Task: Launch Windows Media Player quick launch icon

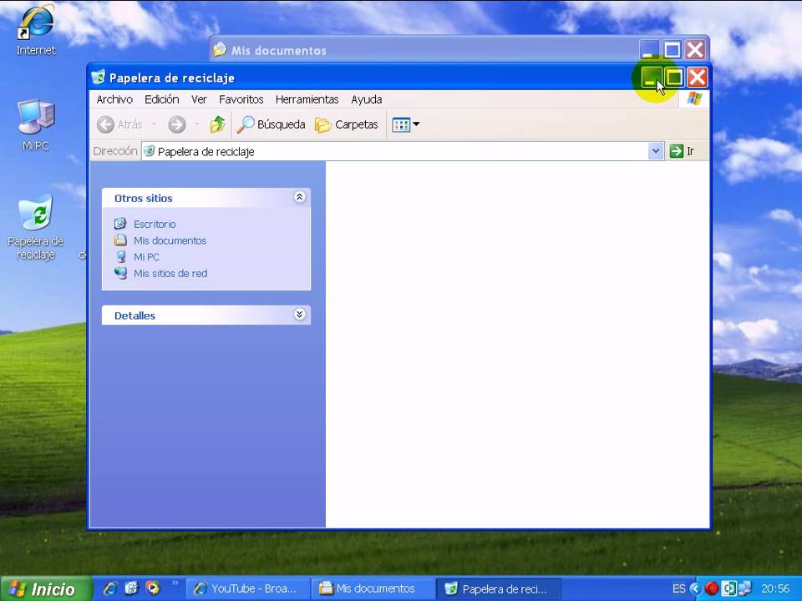Action: point(152,588)
